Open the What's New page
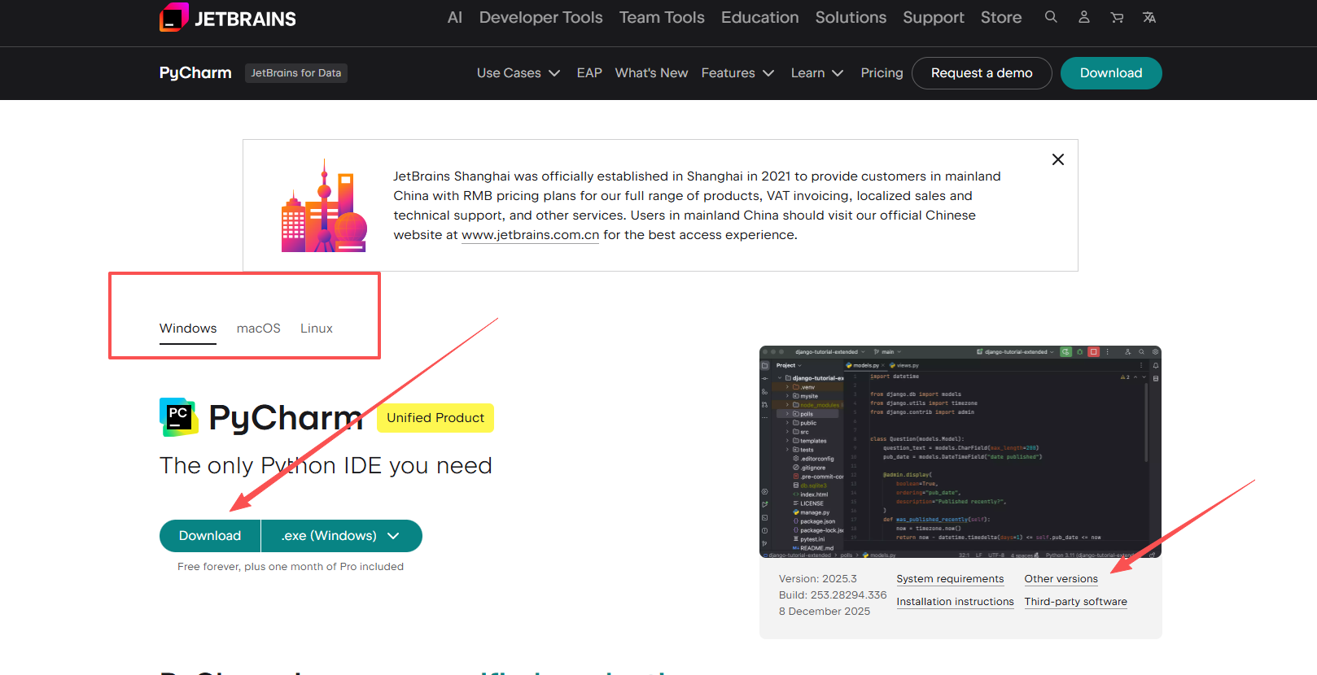 click(x=651, y=73)
